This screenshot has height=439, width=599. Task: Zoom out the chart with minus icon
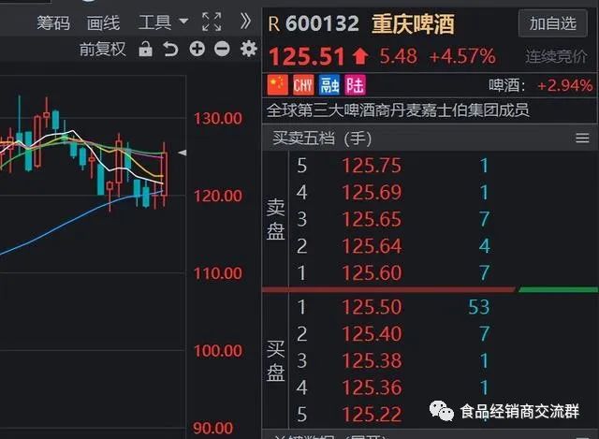tap(222, 49)
